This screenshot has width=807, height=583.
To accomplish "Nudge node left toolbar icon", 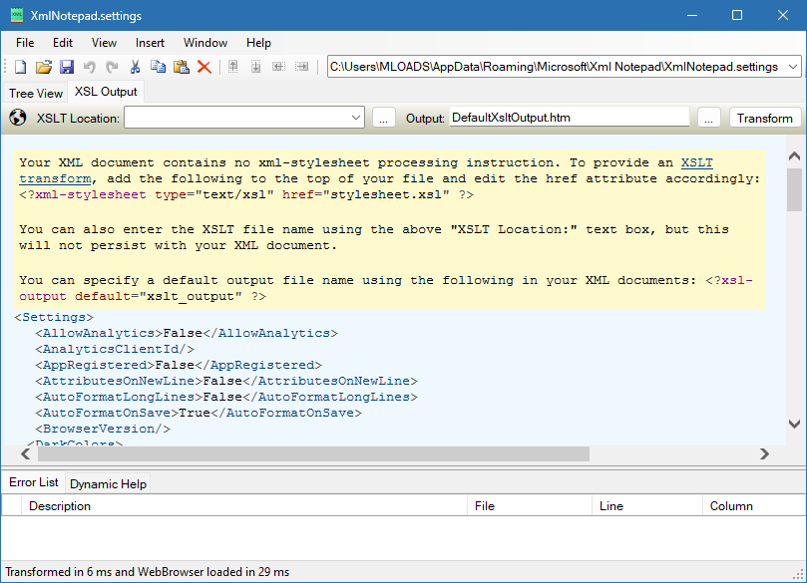I will tap(278, 67).
